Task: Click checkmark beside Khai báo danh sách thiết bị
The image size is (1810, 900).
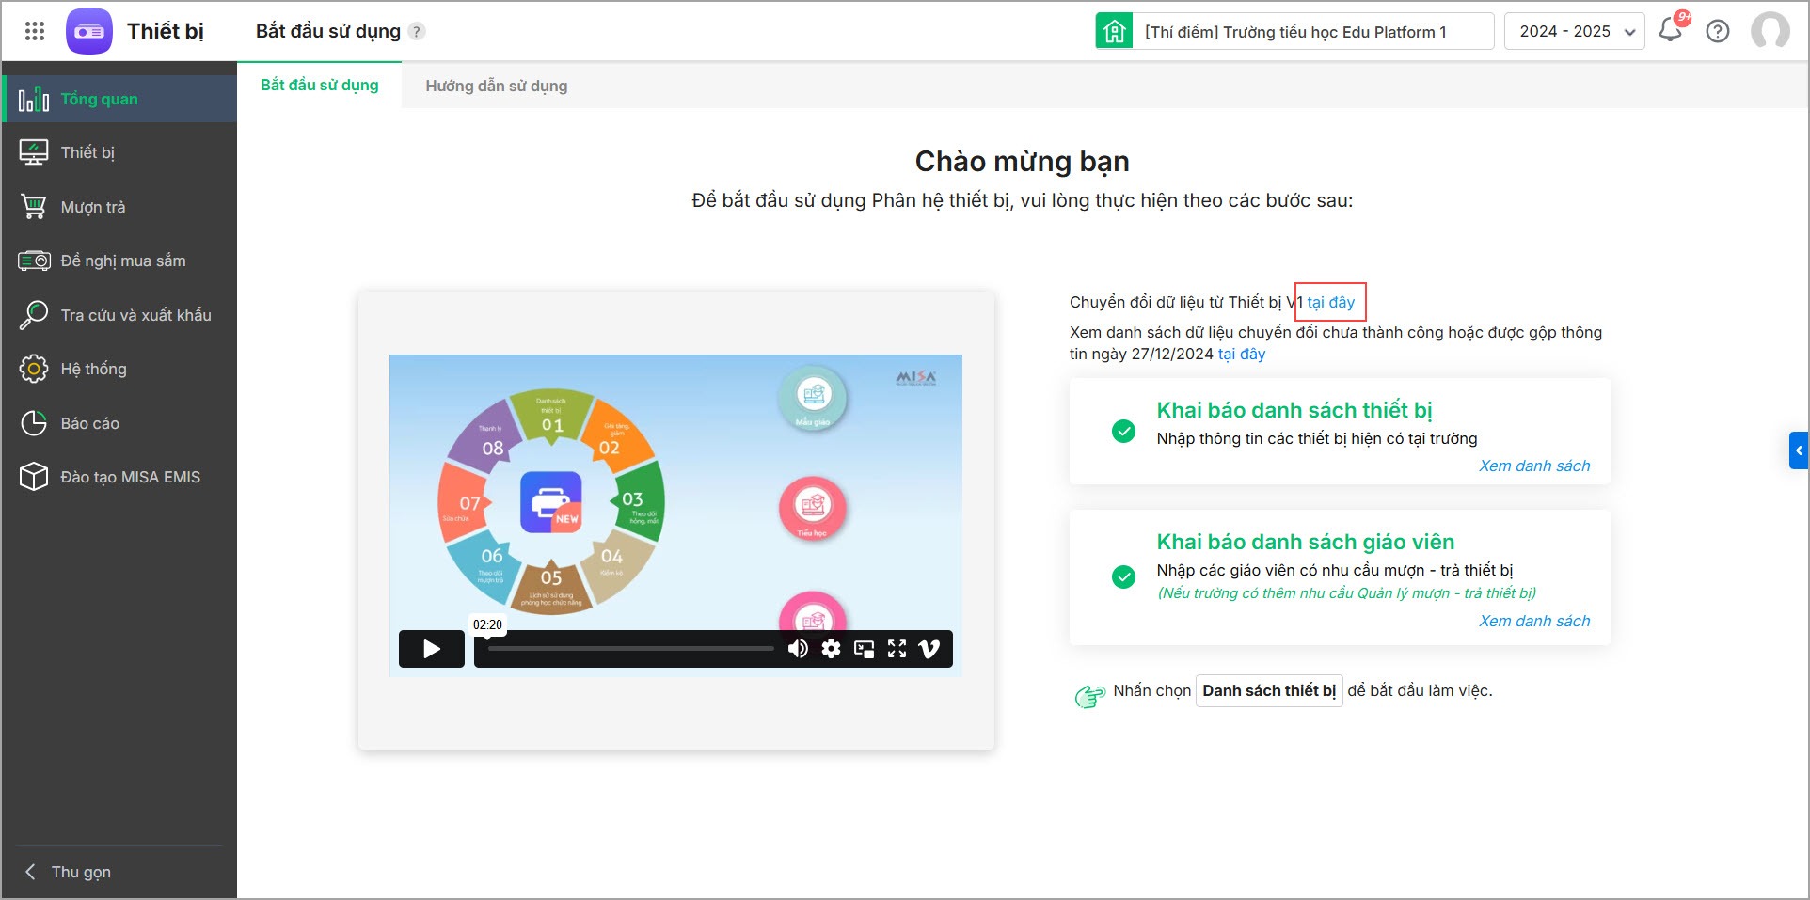Action: point(1123,431)
